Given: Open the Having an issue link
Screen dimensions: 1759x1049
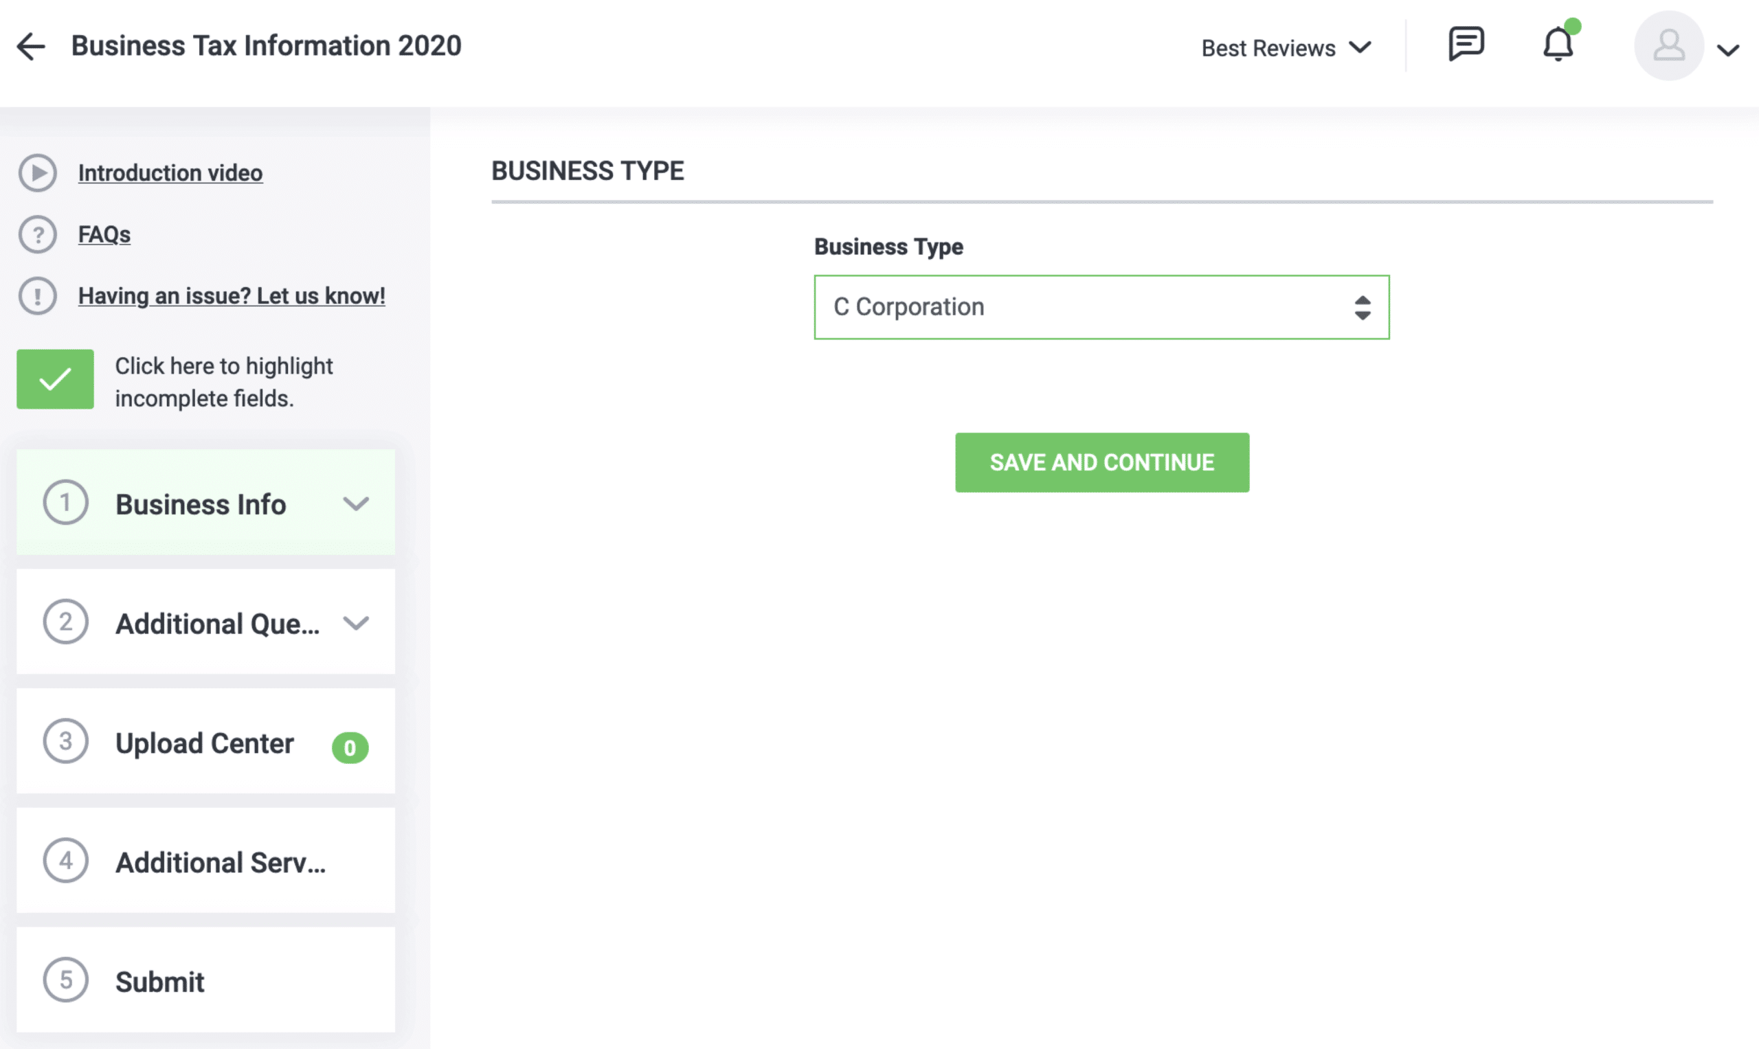Looking at the screenshot, I should [231, 295].
